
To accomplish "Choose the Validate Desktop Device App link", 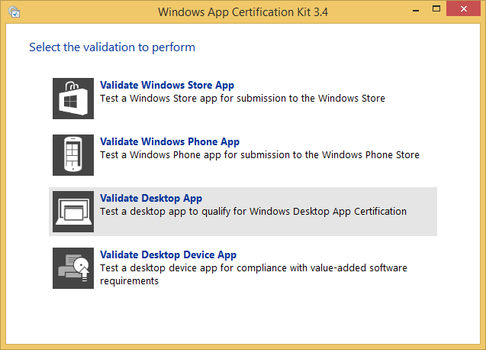I will coord(168,254).
